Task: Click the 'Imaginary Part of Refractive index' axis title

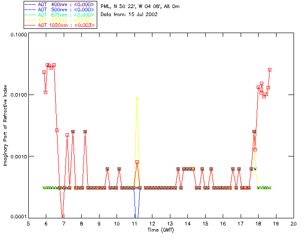Action: pos(5,125)
